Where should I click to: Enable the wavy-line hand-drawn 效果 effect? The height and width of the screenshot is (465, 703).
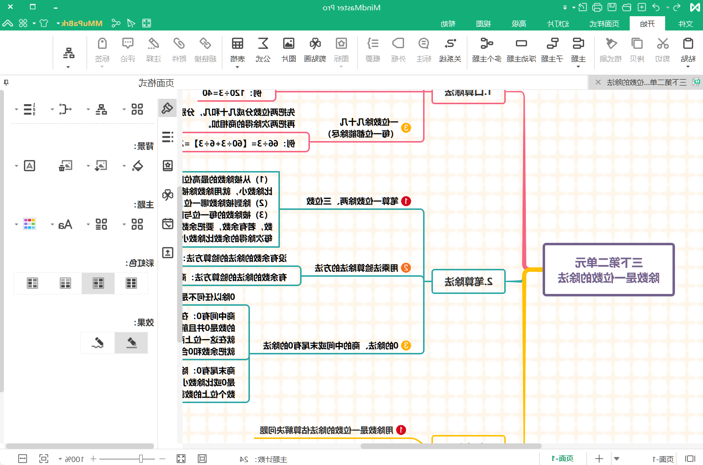tap(98, 343)
